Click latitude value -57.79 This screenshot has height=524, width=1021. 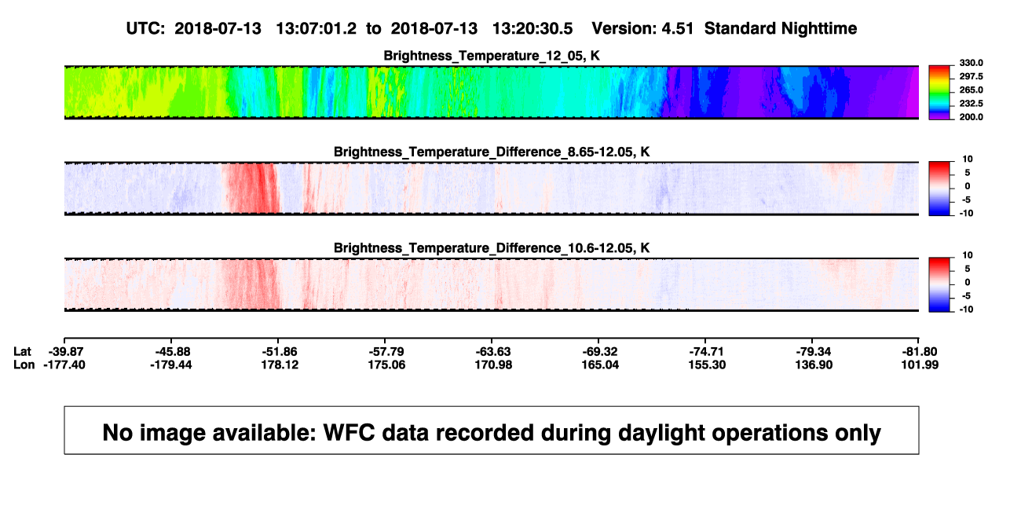point(385,350)
